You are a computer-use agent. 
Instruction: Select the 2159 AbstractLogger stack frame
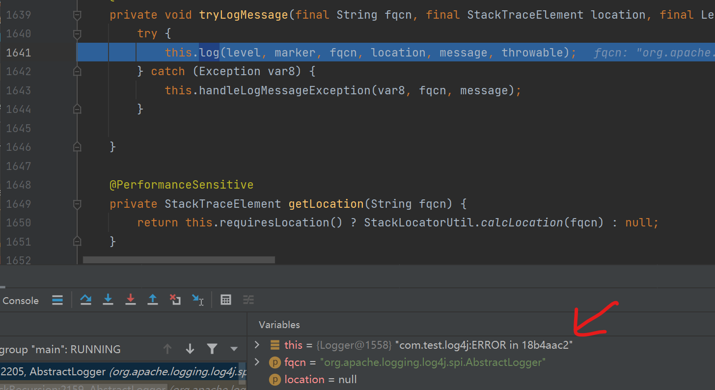[123, 388]
